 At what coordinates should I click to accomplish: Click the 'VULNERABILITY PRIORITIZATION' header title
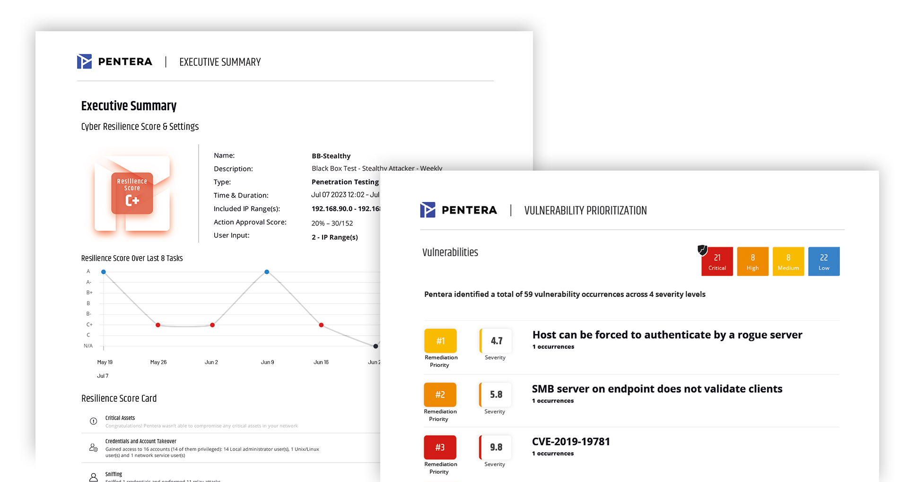tap(585, 210)
